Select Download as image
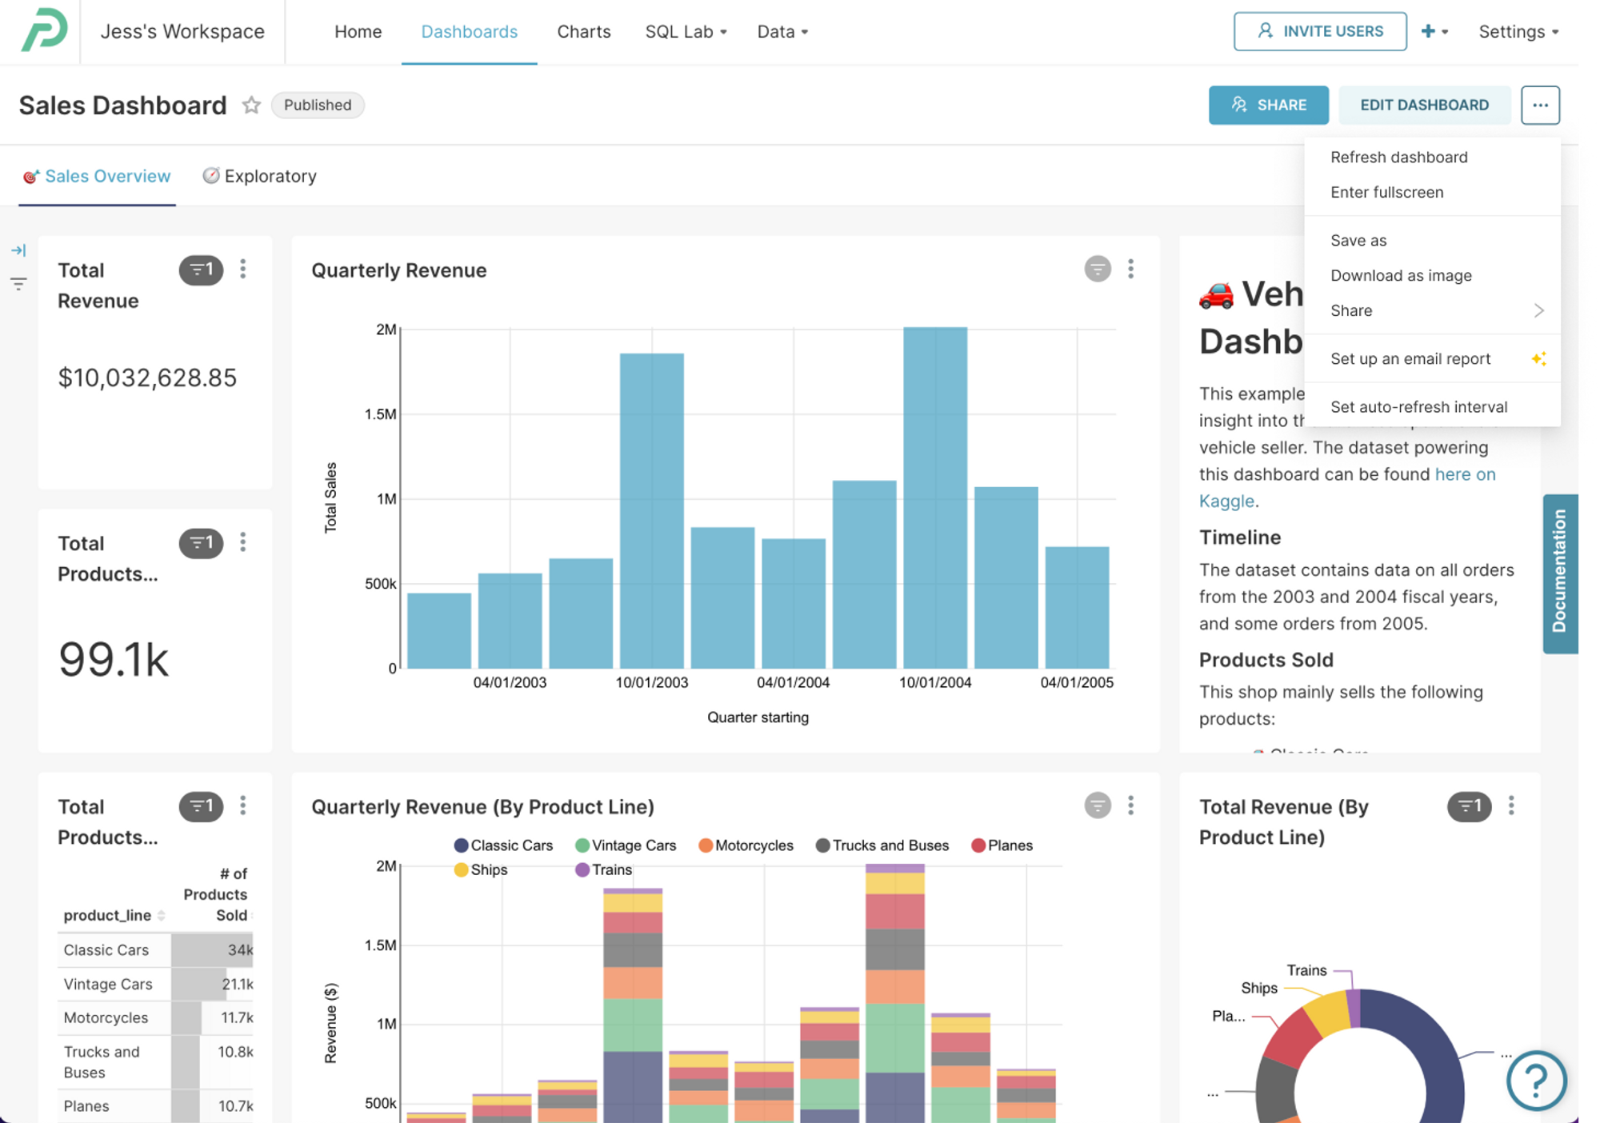Viewport: 1600px width, 1123px height. pos(1401,275)
